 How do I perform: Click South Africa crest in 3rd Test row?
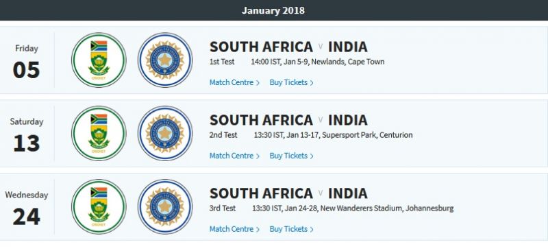tap(99, 206)
